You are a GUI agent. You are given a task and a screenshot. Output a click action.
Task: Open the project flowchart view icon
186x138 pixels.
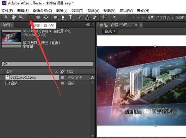92,78
